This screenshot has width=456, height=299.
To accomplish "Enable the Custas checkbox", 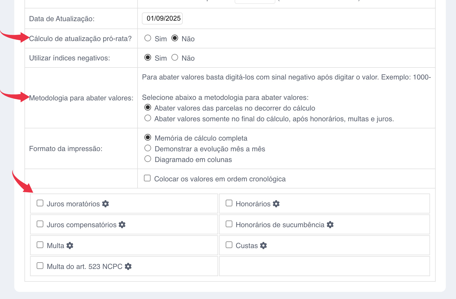I will pos(229,245).
